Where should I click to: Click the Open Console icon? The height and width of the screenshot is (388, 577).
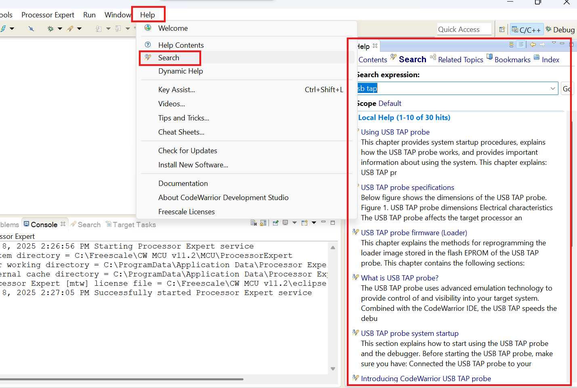(x=304, y=223)
